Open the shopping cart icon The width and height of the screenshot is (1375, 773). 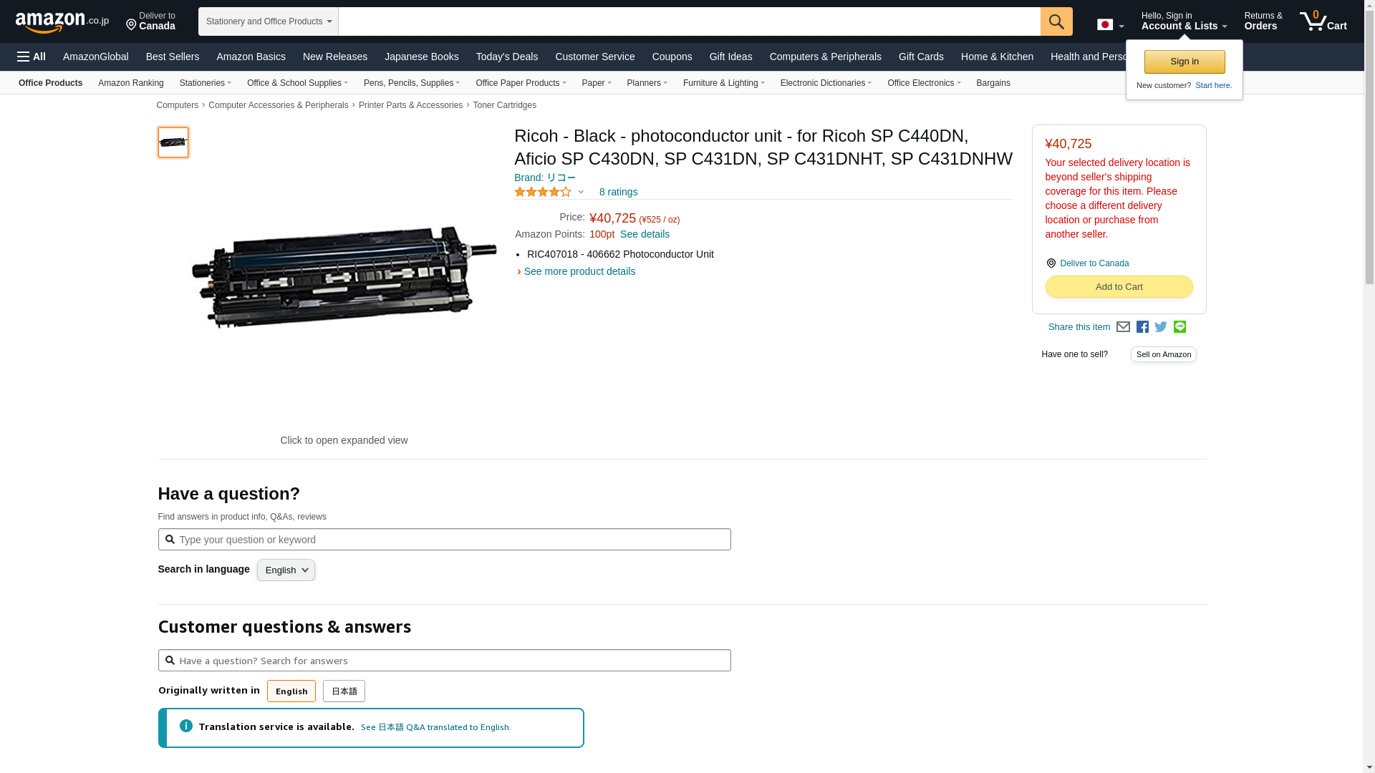[1323, 21]
